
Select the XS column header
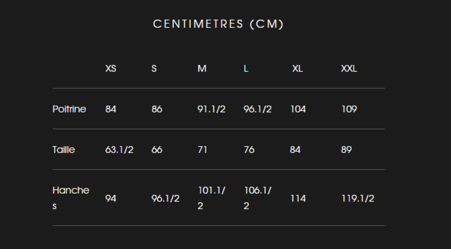[x=111, y=69]
